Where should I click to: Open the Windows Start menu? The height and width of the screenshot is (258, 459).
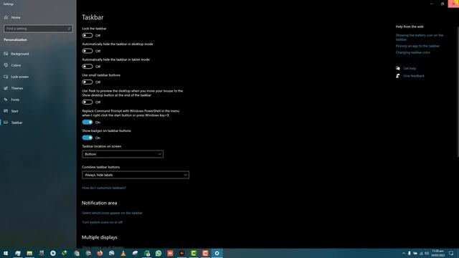6,253
